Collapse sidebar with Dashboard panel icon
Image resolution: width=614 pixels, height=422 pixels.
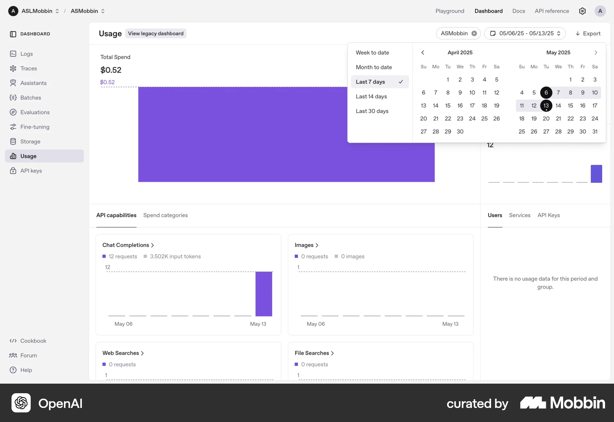coord(13,34)
